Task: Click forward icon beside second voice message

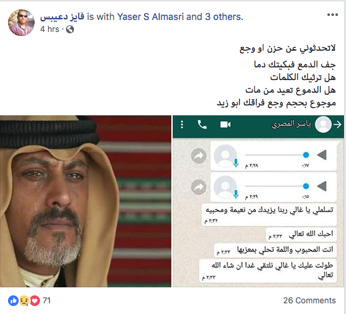Action: (x=199, y=187)
